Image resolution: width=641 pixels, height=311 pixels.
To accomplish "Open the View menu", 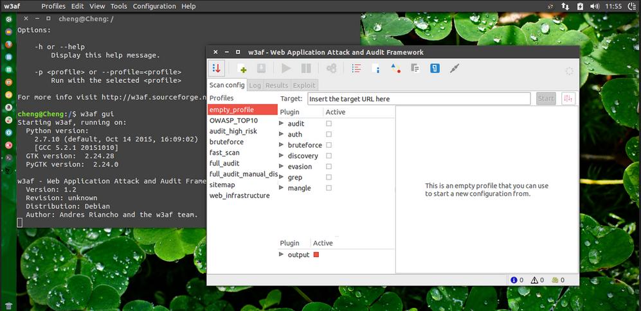I will tap(97, 6).
